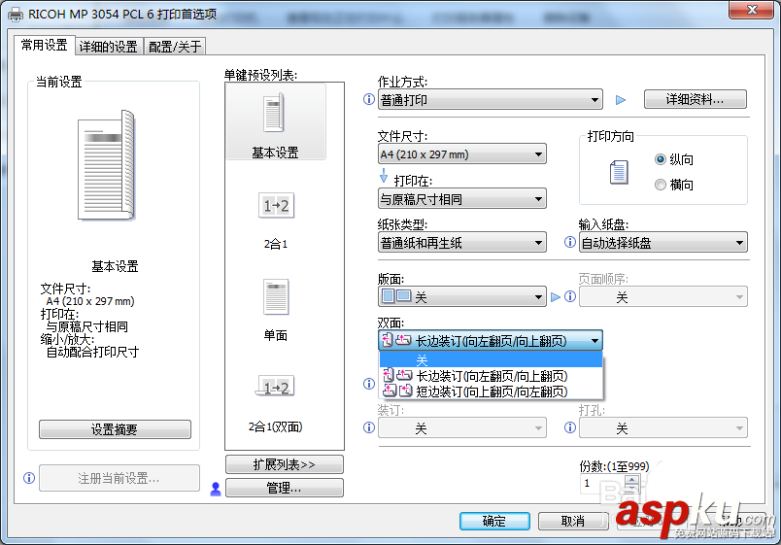Screen dimensions: 781x545
Task: Click info icon beside 双面 dropdown list
Action: point(369,384)
